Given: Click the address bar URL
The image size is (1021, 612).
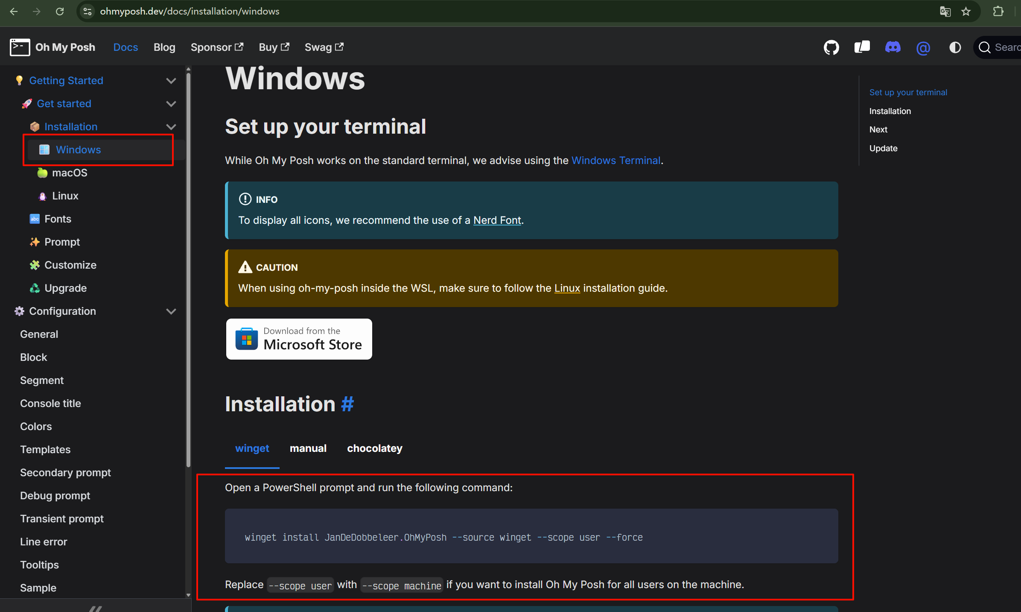Looking at the screenshot, I should point(190,12).
